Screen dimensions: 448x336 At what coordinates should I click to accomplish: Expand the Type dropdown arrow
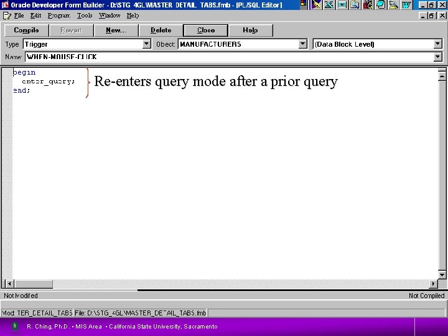point(146,44)
